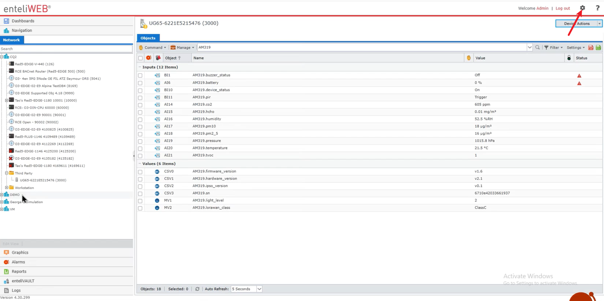Select Red5-EDGE-V-440 (126) in the tree
The width and height of the screenshot is (604, 301).
[34, 64]
